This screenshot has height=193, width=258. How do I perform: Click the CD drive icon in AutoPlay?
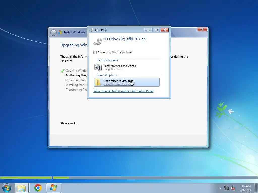pyautogui.click(x=98, y=42)
